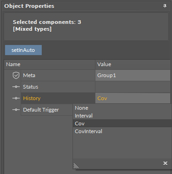Select the Default Trigger property row
This screenshot has width=172, height=174.
[47, 110]
